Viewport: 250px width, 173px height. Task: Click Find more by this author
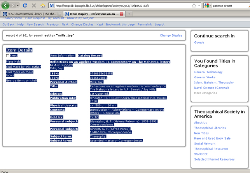(x=23, y=67)
